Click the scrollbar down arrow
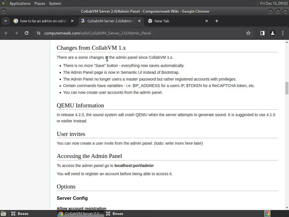The image size is (289, 217). pyautogui.click(x=287, y=208)
